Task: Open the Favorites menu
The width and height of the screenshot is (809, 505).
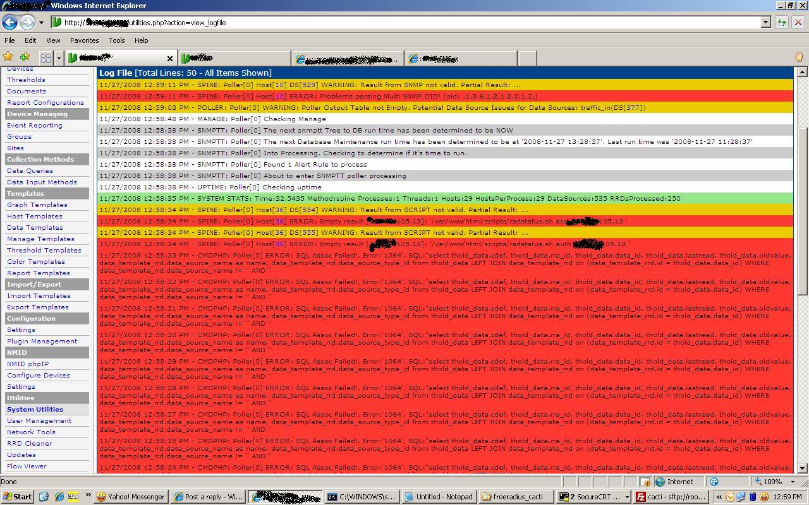Action: click(84, 40)
